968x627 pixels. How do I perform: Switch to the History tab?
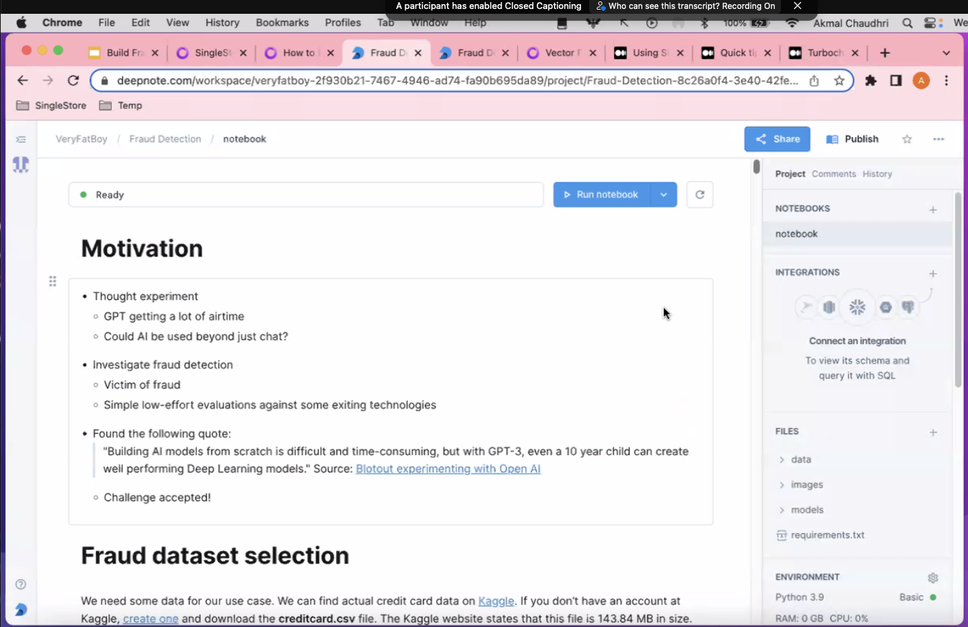click(877, 174)
